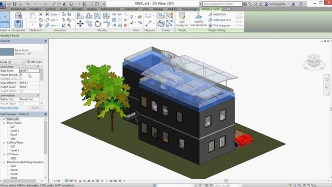Click the Match Type Properties paintbrush icon

click(41, 25)
